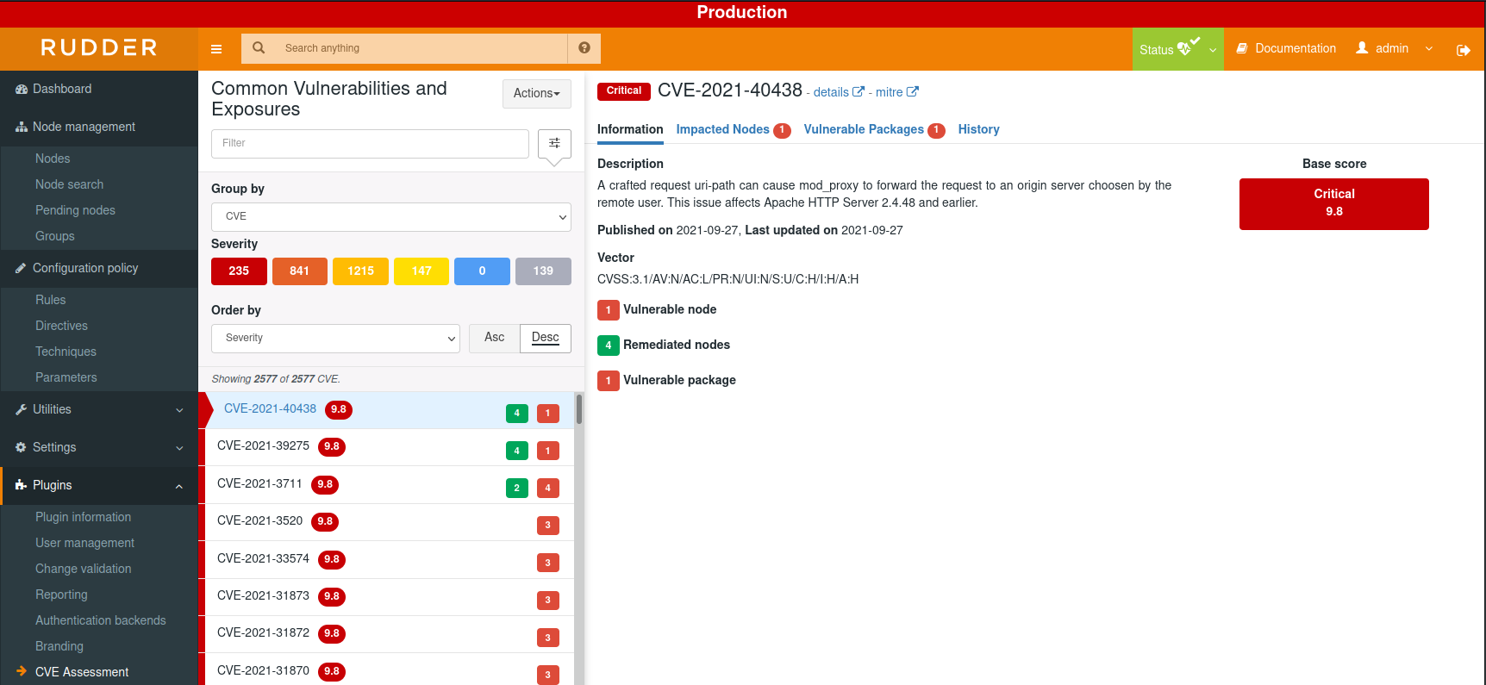
Task: Open the details external link icon
Action: (x=859, y=92)
